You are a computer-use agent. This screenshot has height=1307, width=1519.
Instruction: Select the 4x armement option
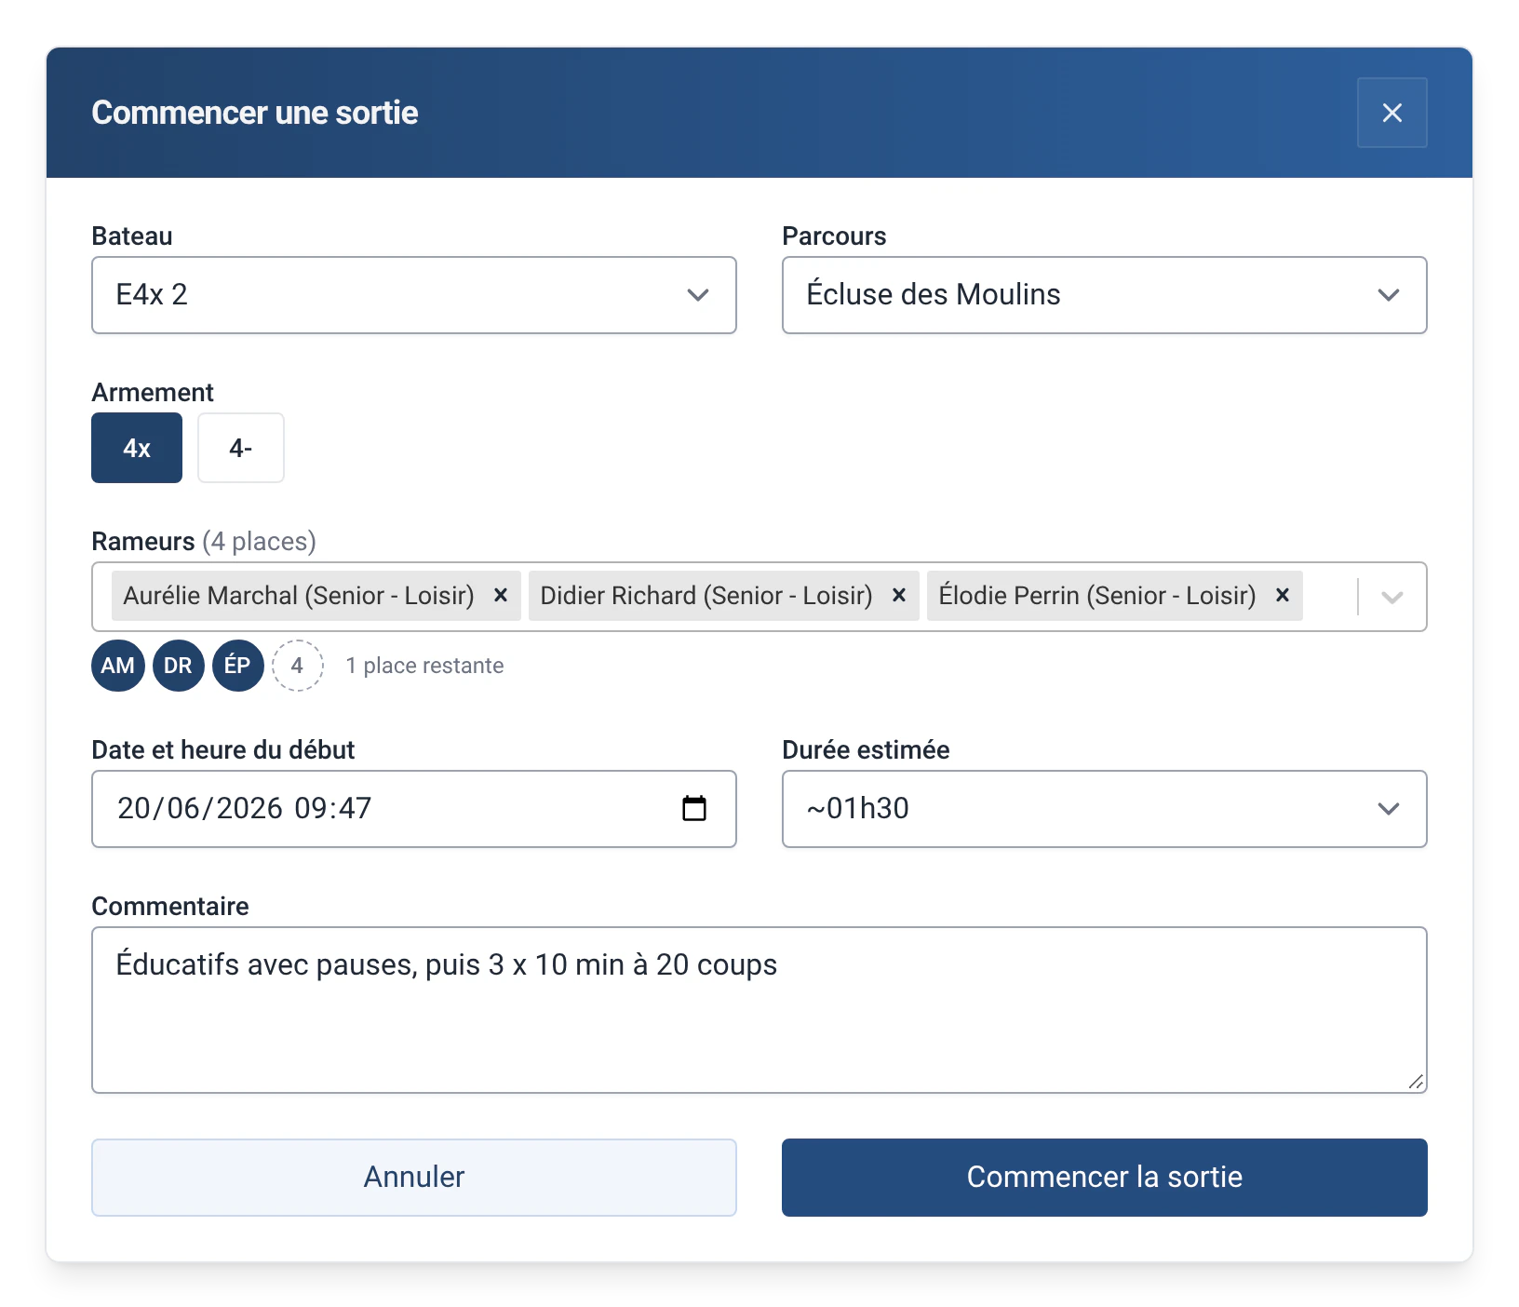tap(137, 448)
